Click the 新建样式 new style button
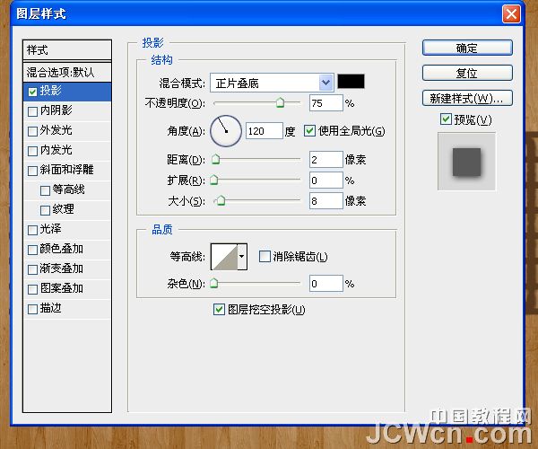 (467, 98)
